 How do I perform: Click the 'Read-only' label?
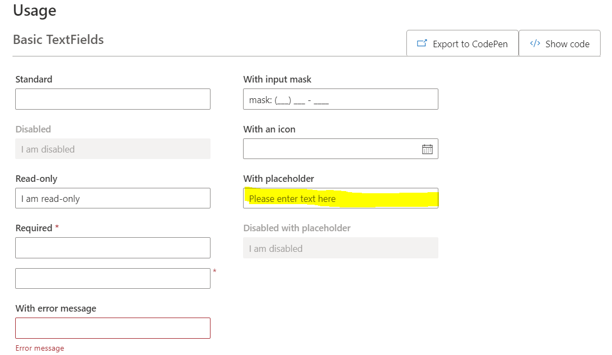36,179
